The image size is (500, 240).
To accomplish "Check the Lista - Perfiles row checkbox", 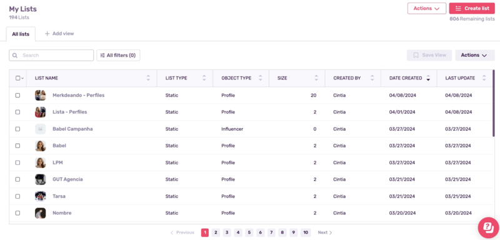I will click(17, 112).
